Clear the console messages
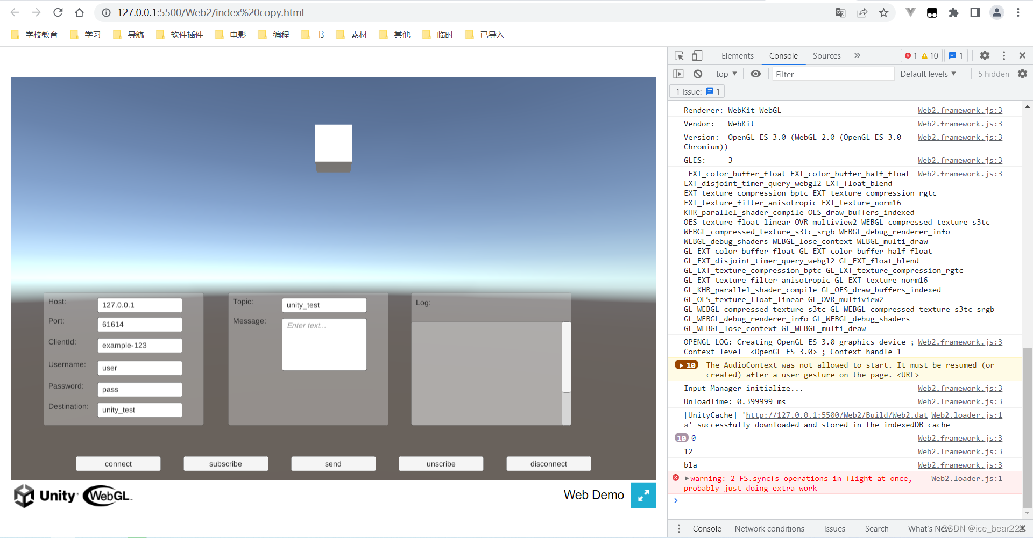The height and width of the screenshot is (538, 1033). click(697, 74)
